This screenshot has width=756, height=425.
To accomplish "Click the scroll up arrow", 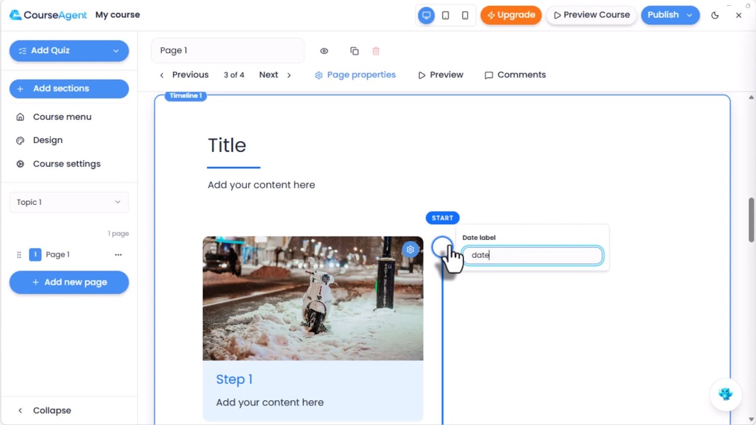I will (751, 97).
